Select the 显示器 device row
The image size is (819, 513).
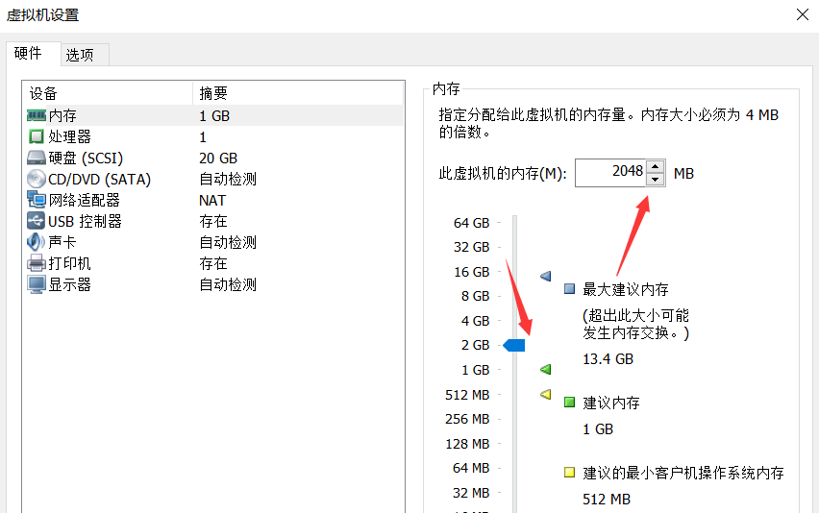tap(214, 284)
